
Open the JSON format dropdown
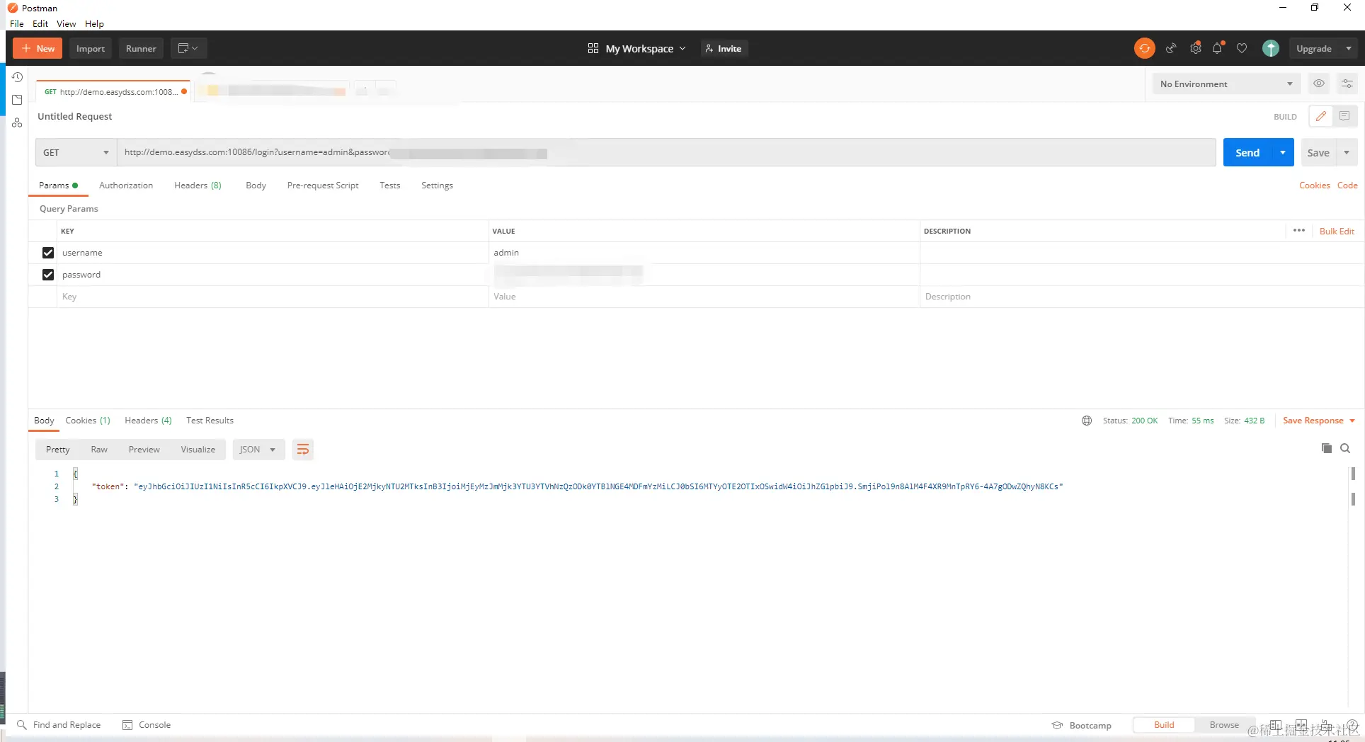[x=258, y=450]
